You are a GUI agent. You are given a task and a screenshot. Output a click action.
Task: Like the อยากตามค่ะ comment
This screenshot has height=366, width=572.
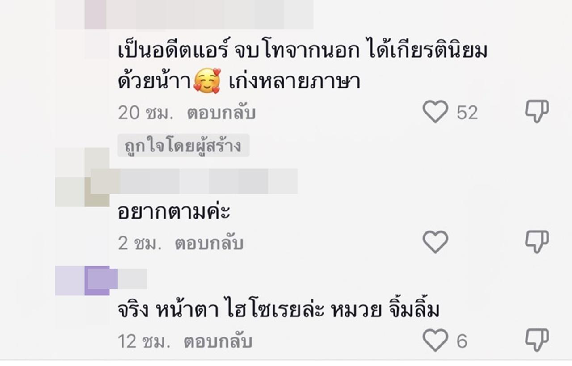[435, 242]
